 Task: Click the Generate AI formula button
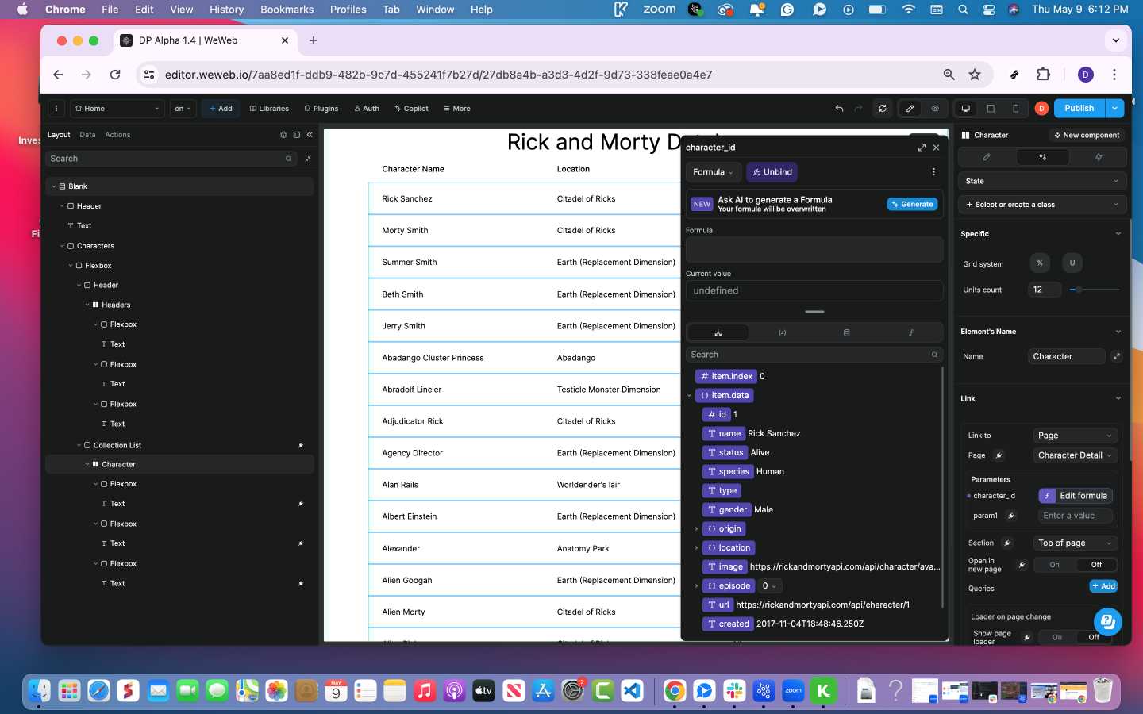[x=912, y=205]
